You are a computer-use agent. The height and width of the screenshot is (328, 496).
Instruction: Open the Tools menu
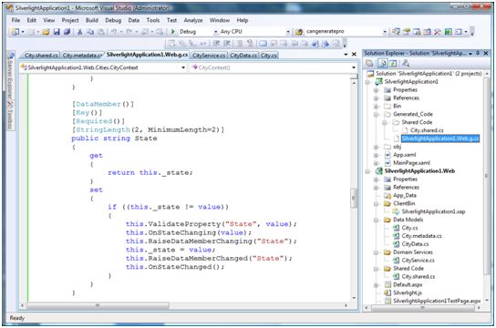pyautogui.click(x=153, y=20)
